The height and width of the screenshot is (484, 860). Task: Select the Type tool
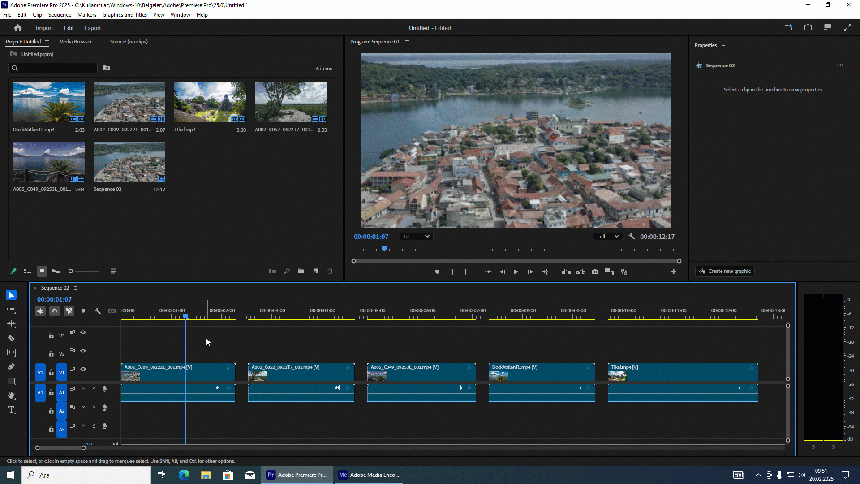[x=11, y=410]
